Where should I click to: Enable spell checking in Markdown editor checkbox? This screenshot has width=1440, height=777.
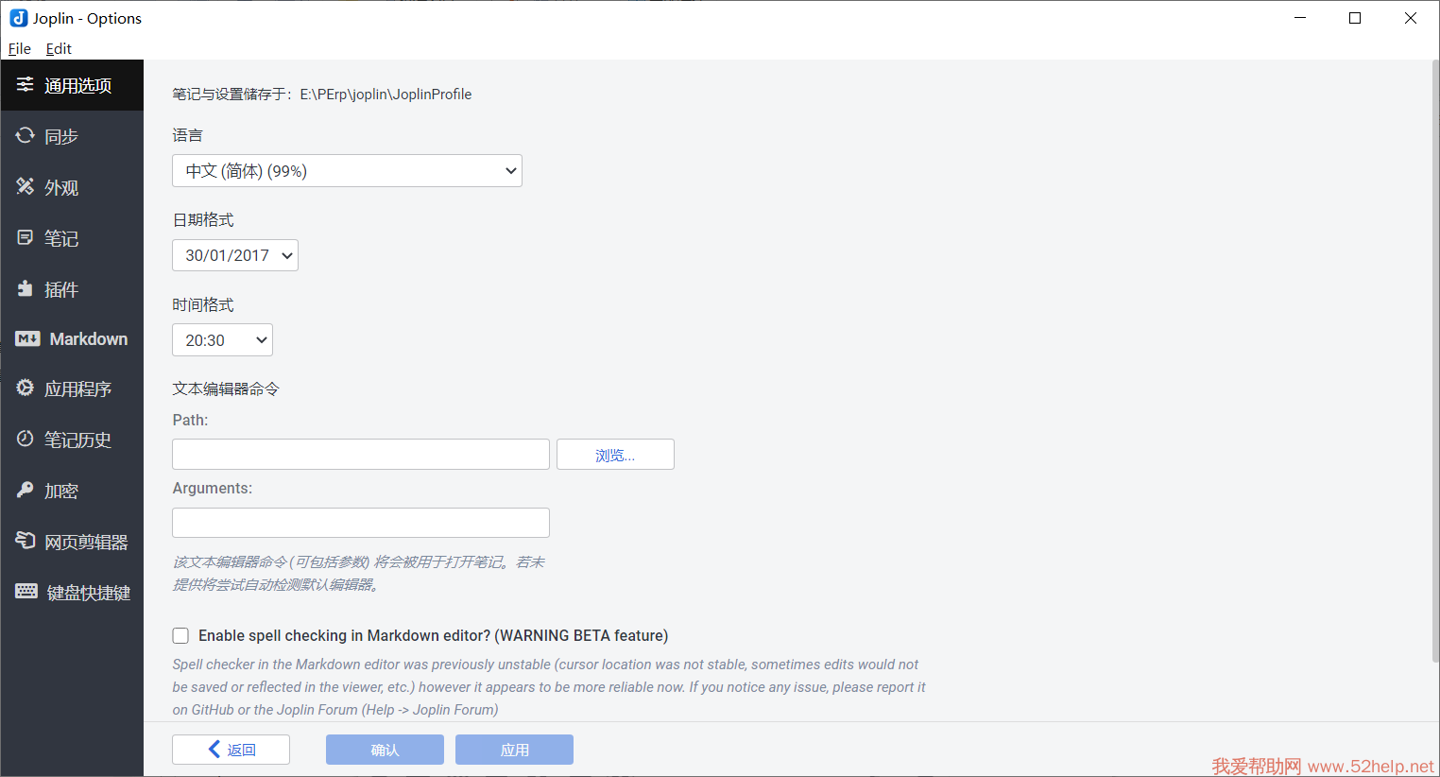click(180, 635)
